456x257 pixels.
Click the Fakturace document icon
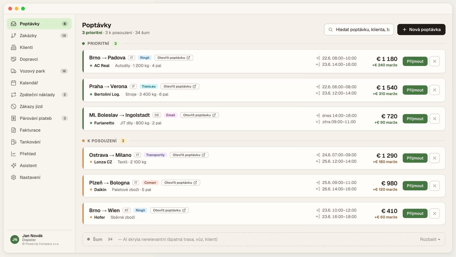point(13,130)
